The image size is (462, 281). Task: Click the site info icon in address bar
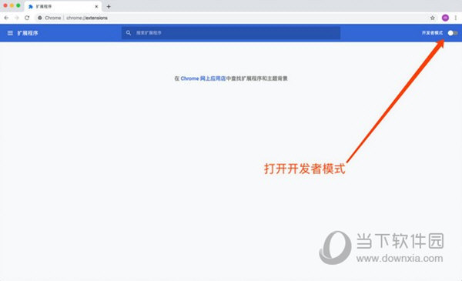click(40, 18)
